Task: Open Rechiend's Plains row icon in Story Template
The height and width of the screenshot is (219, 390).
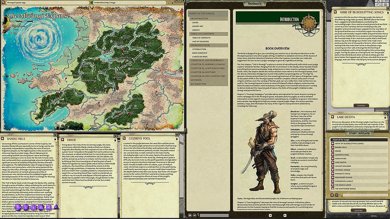Action: pos(333,177)
